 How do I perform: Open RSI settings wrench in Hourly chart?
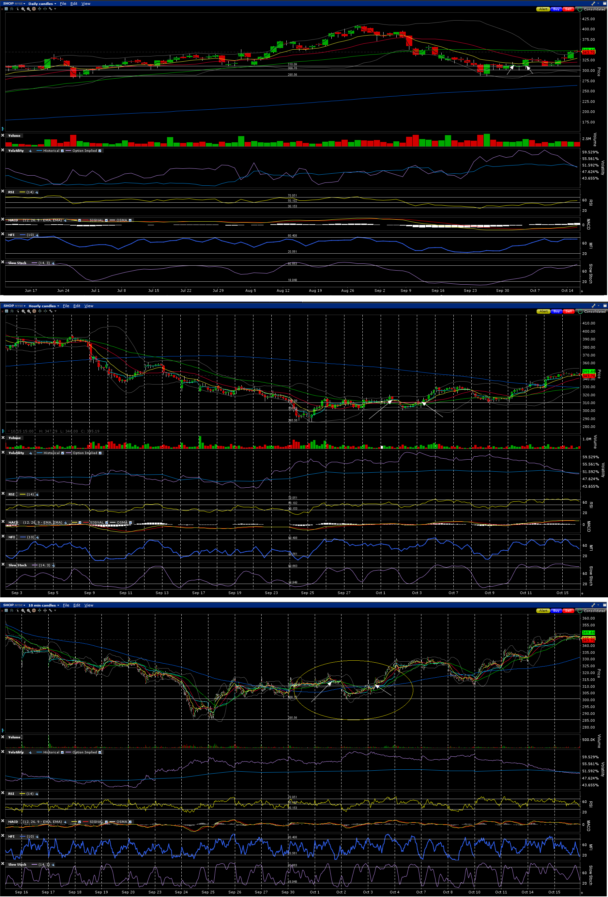coord(37,495)
